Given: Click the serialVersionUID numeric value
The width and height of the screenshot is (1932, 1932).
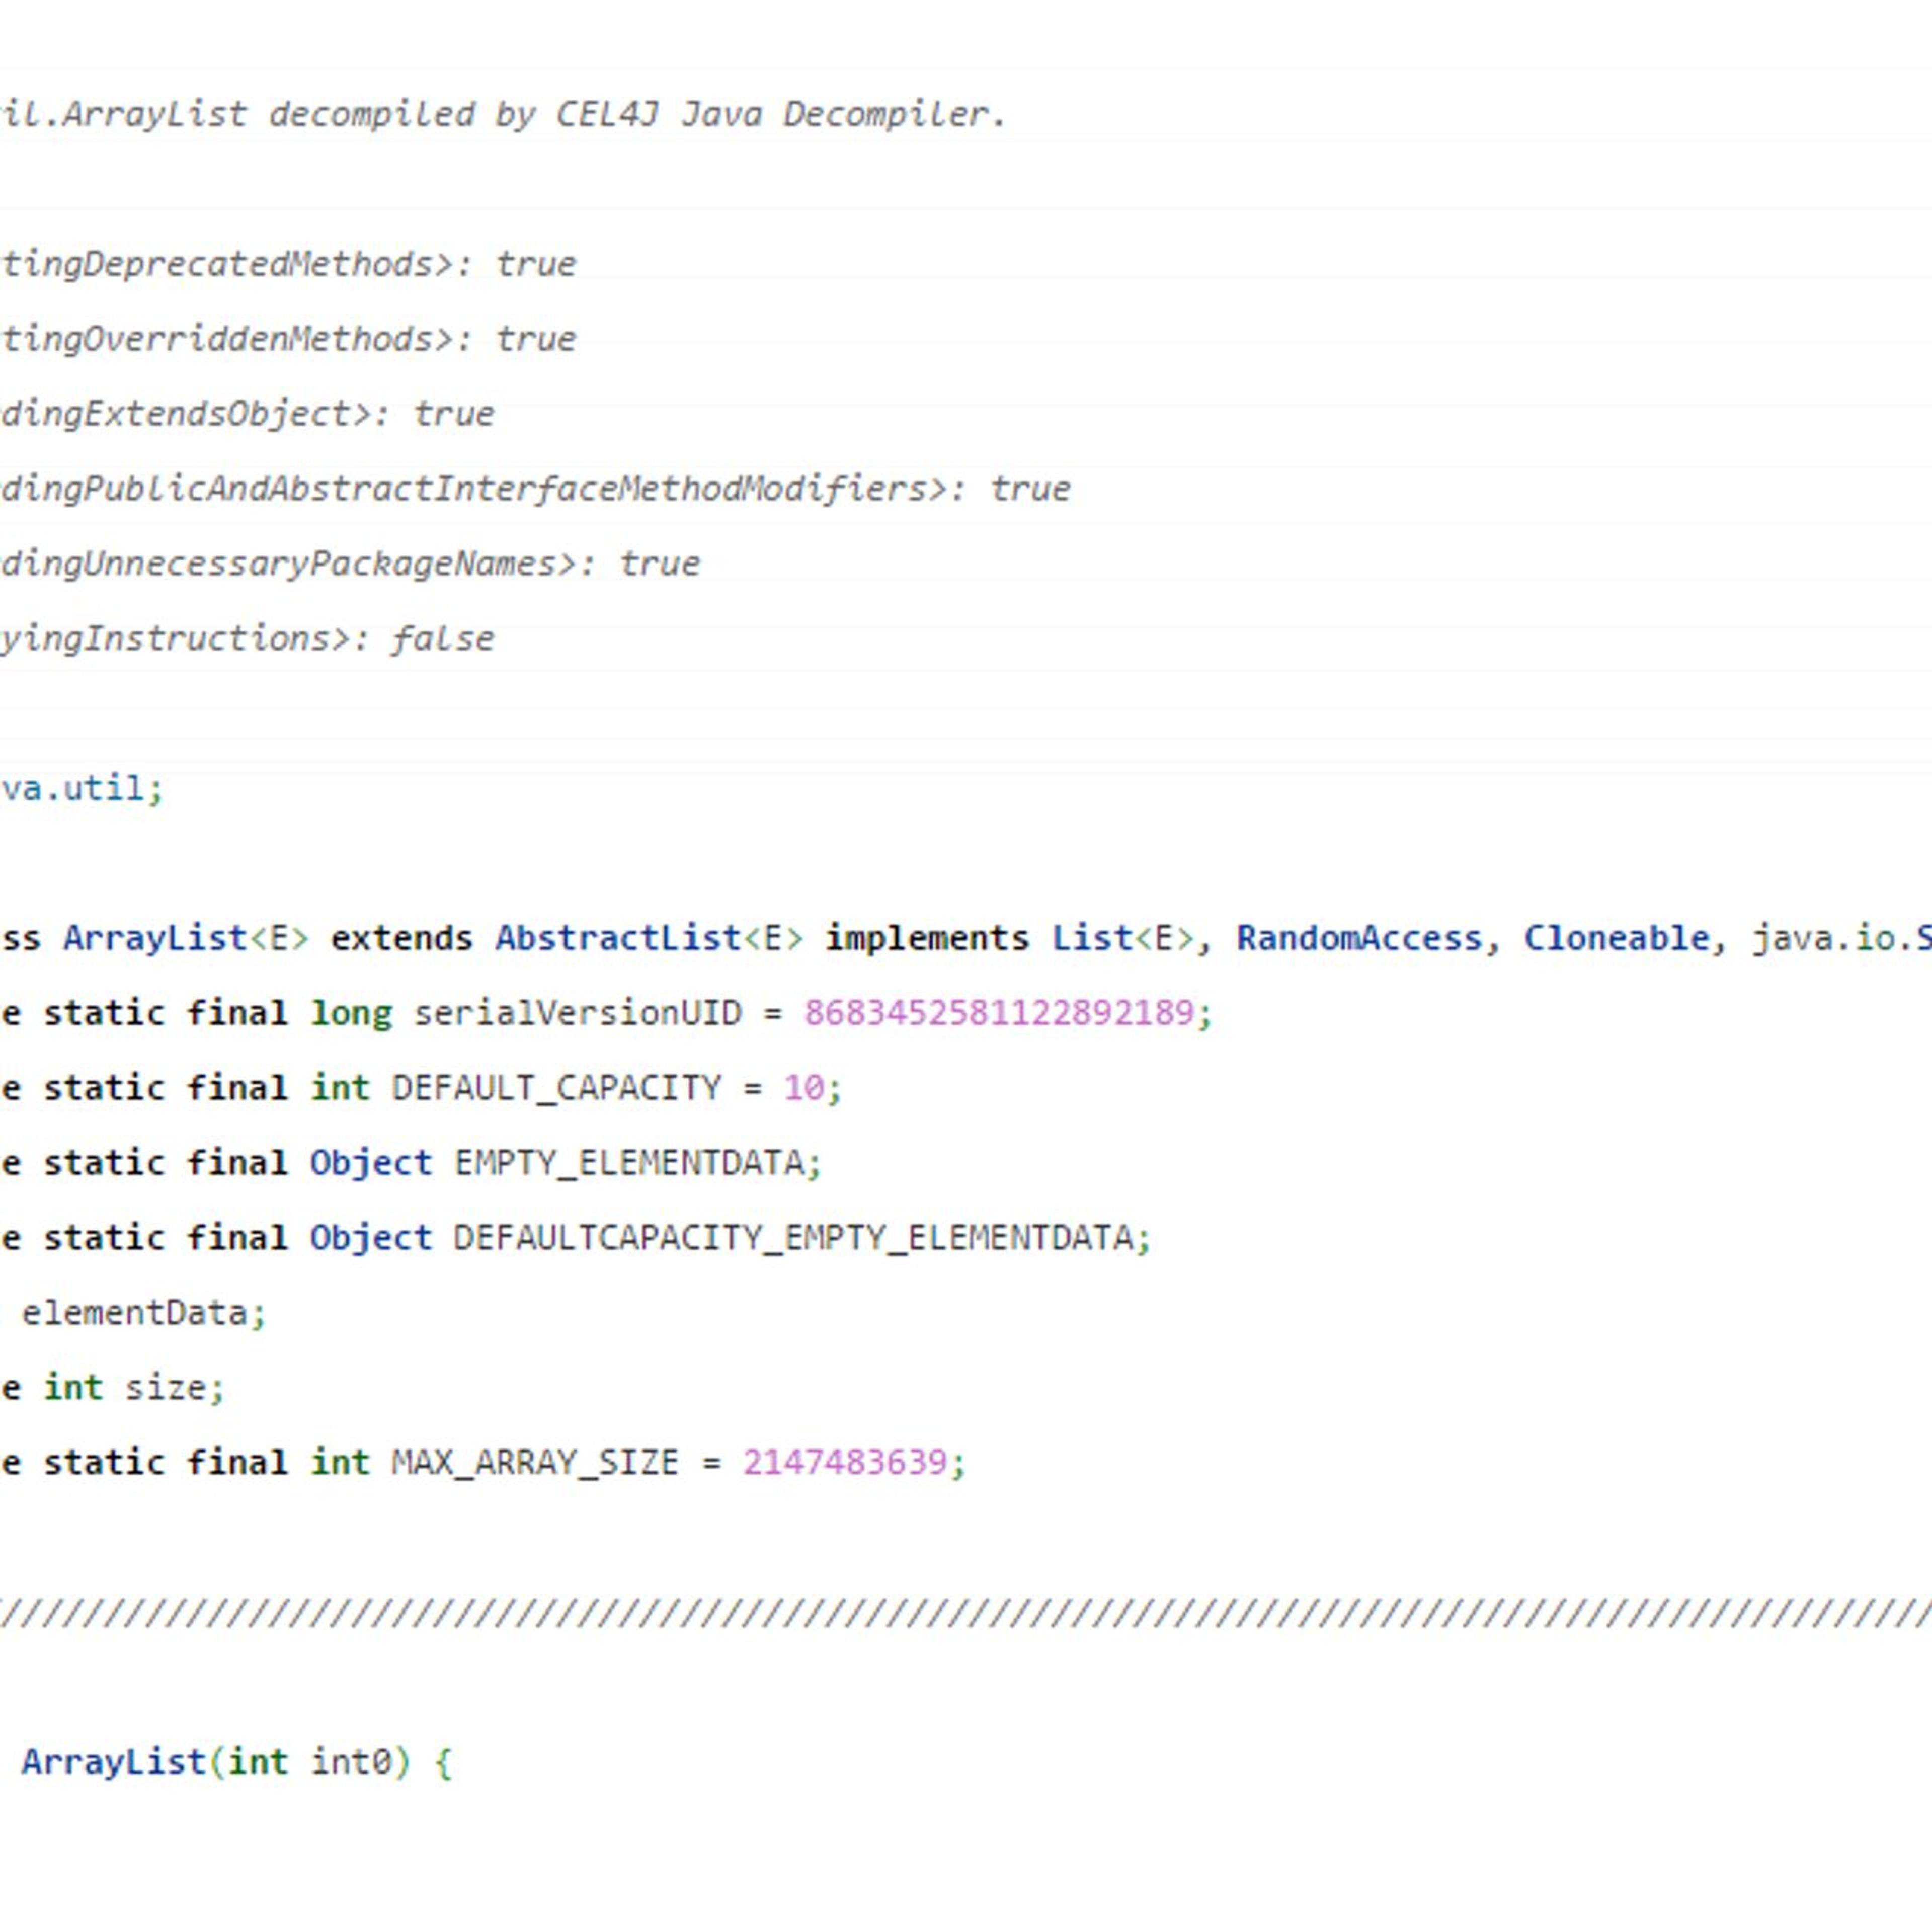Looking at the screenshot, I should click(998, 1014).
